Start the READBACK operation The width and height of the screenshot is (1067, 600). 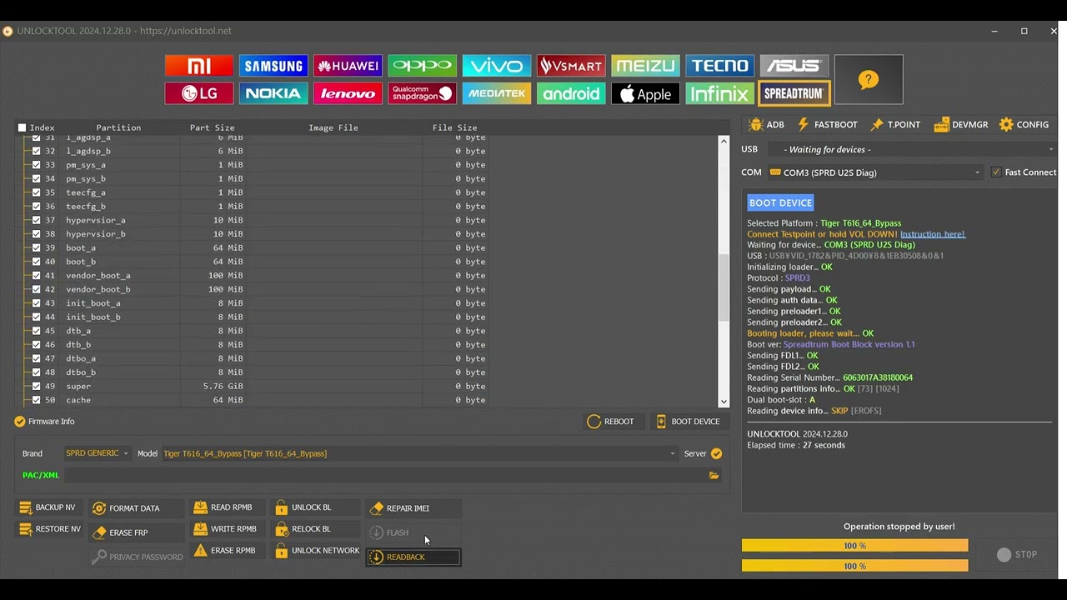pos(413,557)
